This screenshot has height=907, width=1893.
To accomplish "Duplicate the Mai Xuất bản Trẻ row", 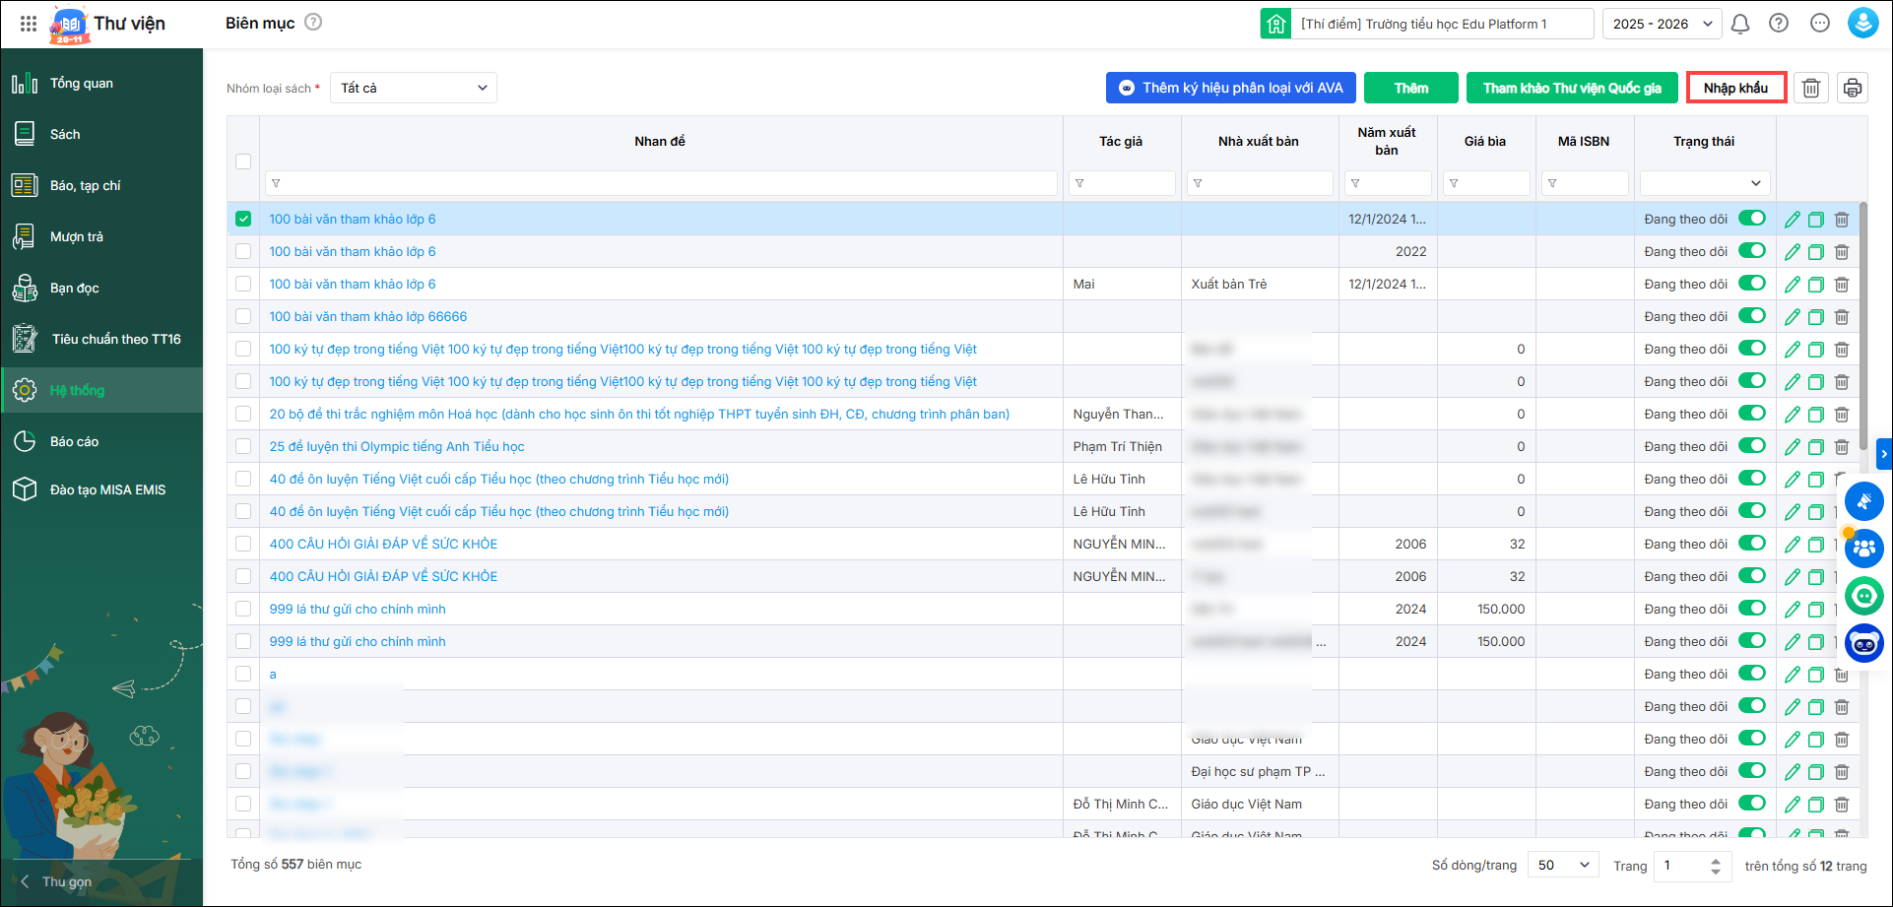I will [x=1816, y=285].
